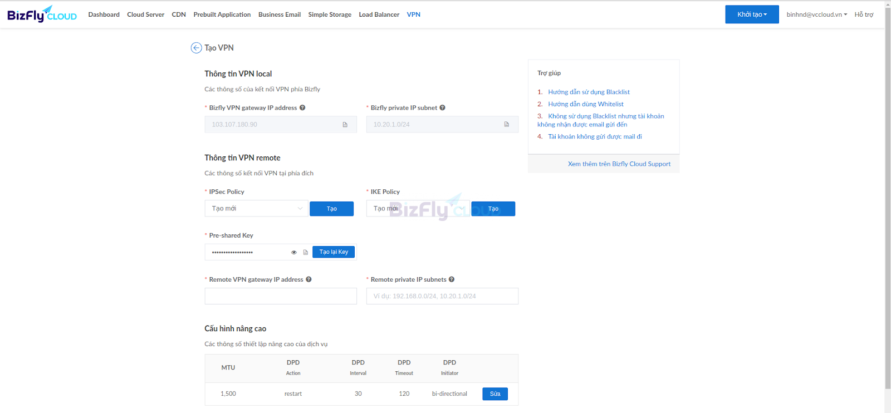Show help for Remote VPN gateway IP address
The image size is (891, 413).
(x=309, y=279)
